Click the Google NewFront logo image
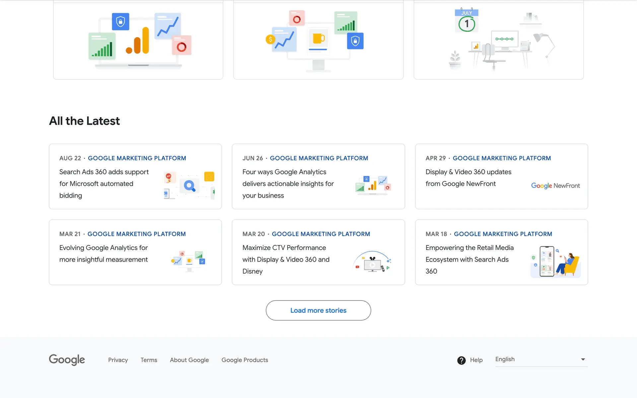 tap(555, 186)
